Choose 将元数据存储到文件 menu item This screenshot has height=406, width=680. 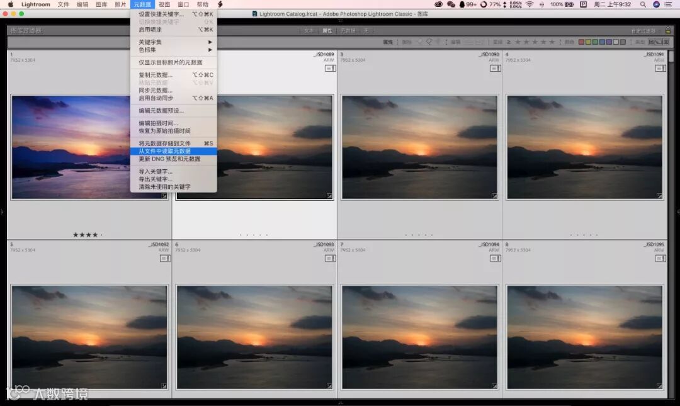click(x=174, y=144)
